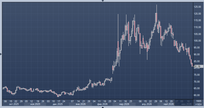
Task: Click date 14 on the time axis
Action: click(x=78, y=101)
